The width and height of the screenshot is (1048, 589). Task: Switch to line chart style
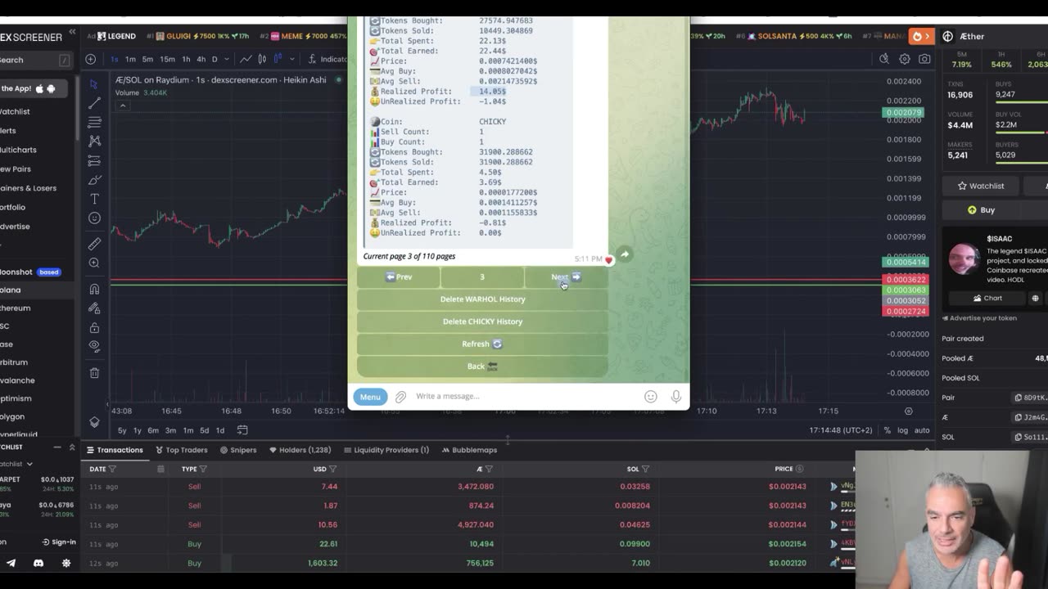pos(246,59)
